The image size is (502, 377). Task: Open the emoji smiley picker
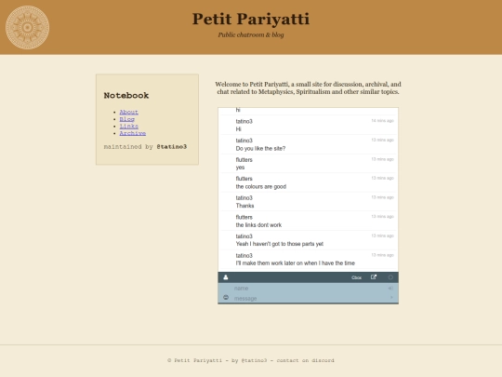pos(226,298)
